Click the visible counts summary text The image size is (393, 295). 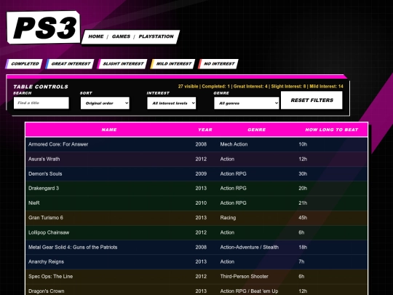coord(261,86)
